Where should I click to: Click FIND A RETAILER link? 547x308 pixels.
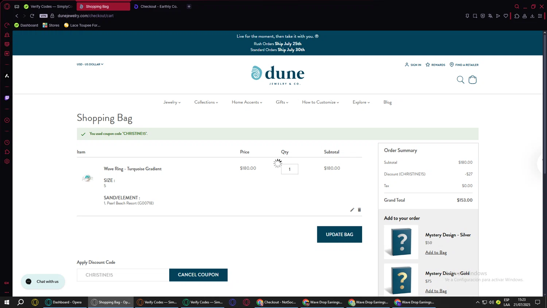click(464, 65)
